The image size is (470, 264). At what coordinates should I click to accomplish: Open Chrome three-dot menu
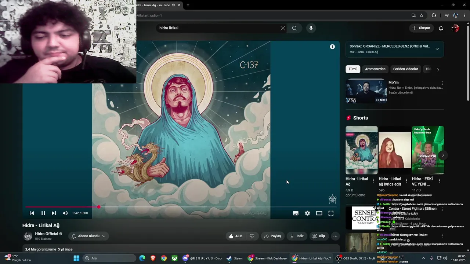(x=464, y=15)
